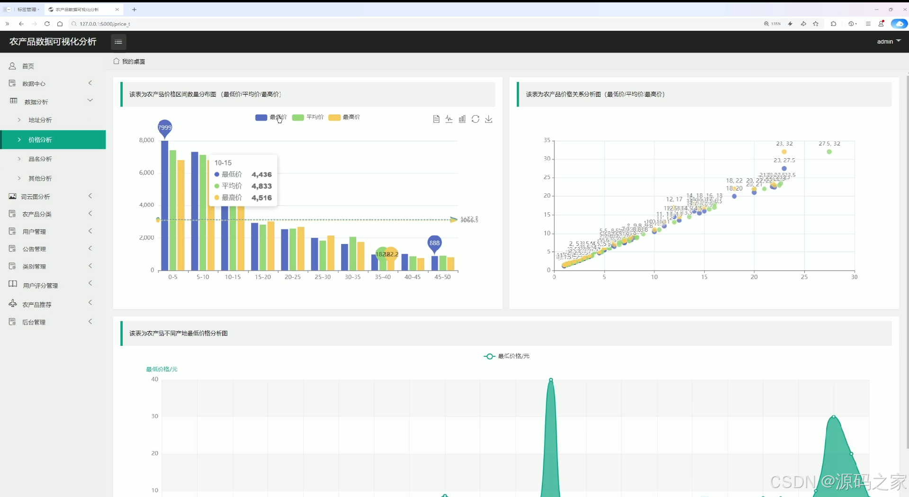Viewport: 909px width, 497px height.
Task: Click the lightning speed mode icon
Action: [790, 24]
